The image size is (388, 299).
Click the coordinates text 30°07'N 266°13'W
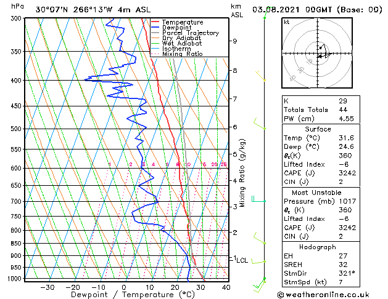74,10
